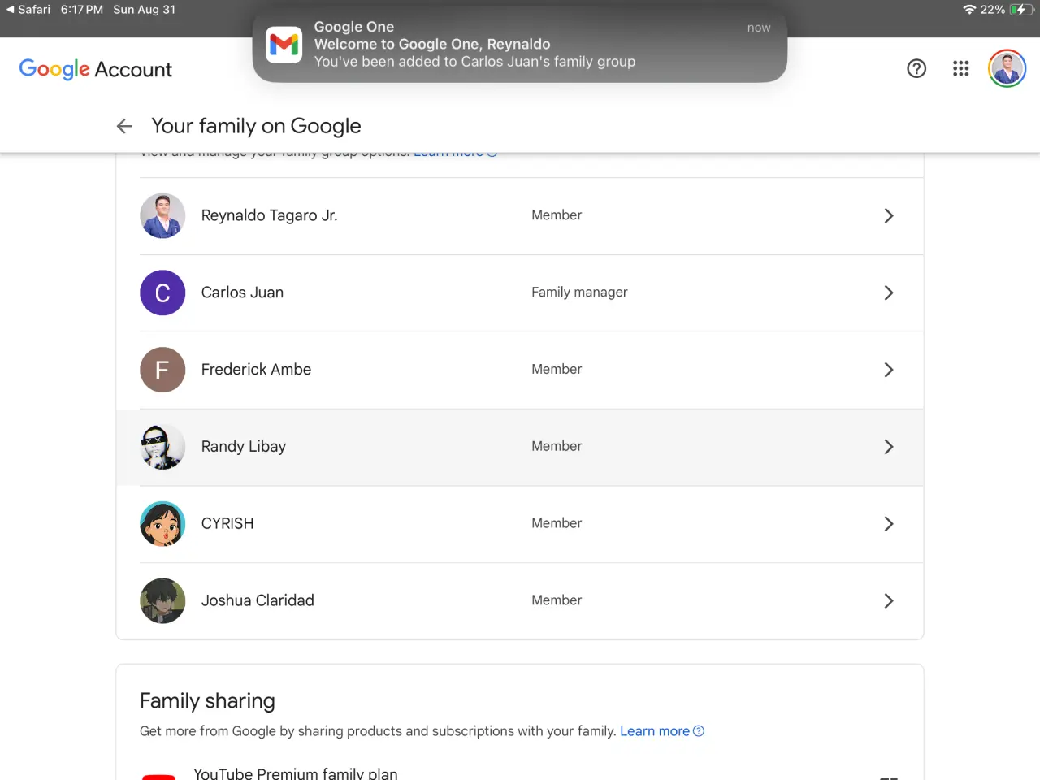Select the name Randy Libay
Screen dimensions: 1040x780
click(x=243, y=447)
